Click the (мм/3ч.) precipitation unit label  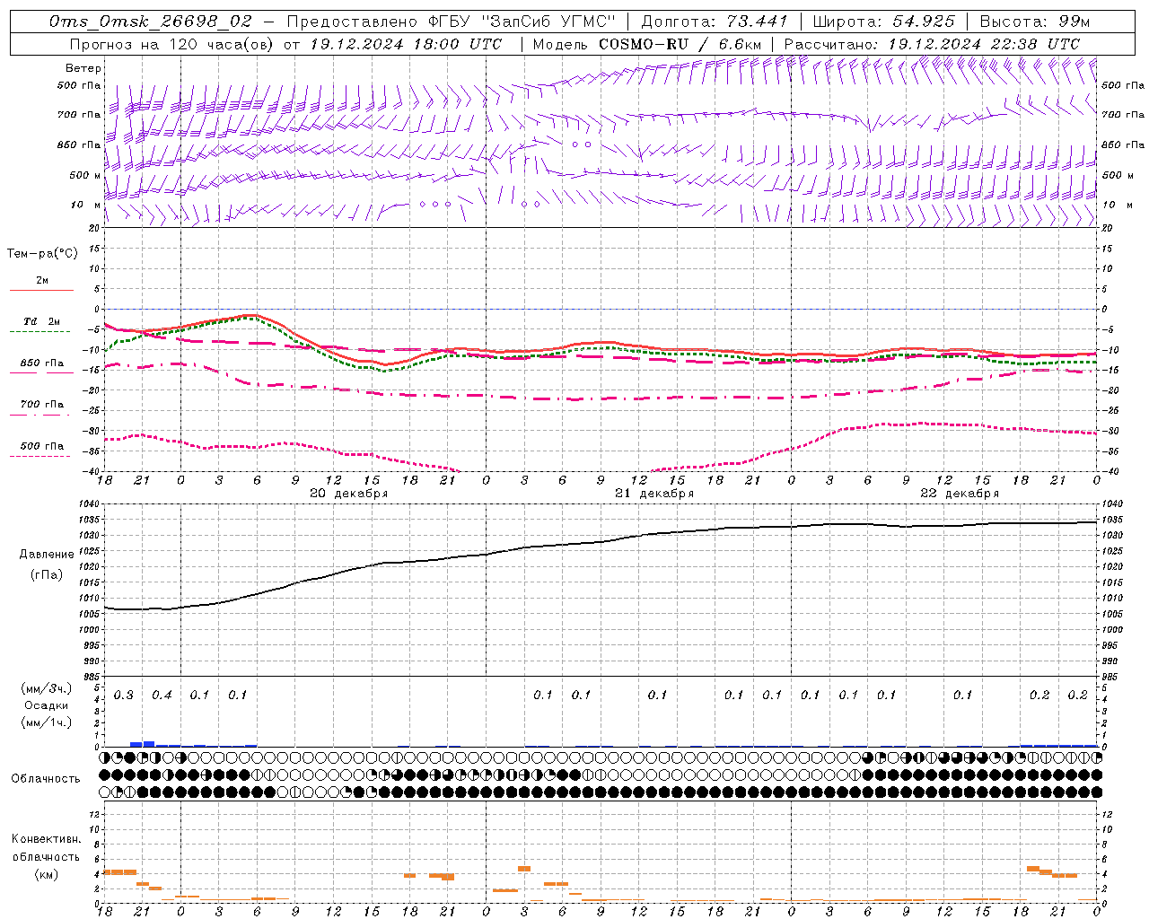tap(47, 689)
